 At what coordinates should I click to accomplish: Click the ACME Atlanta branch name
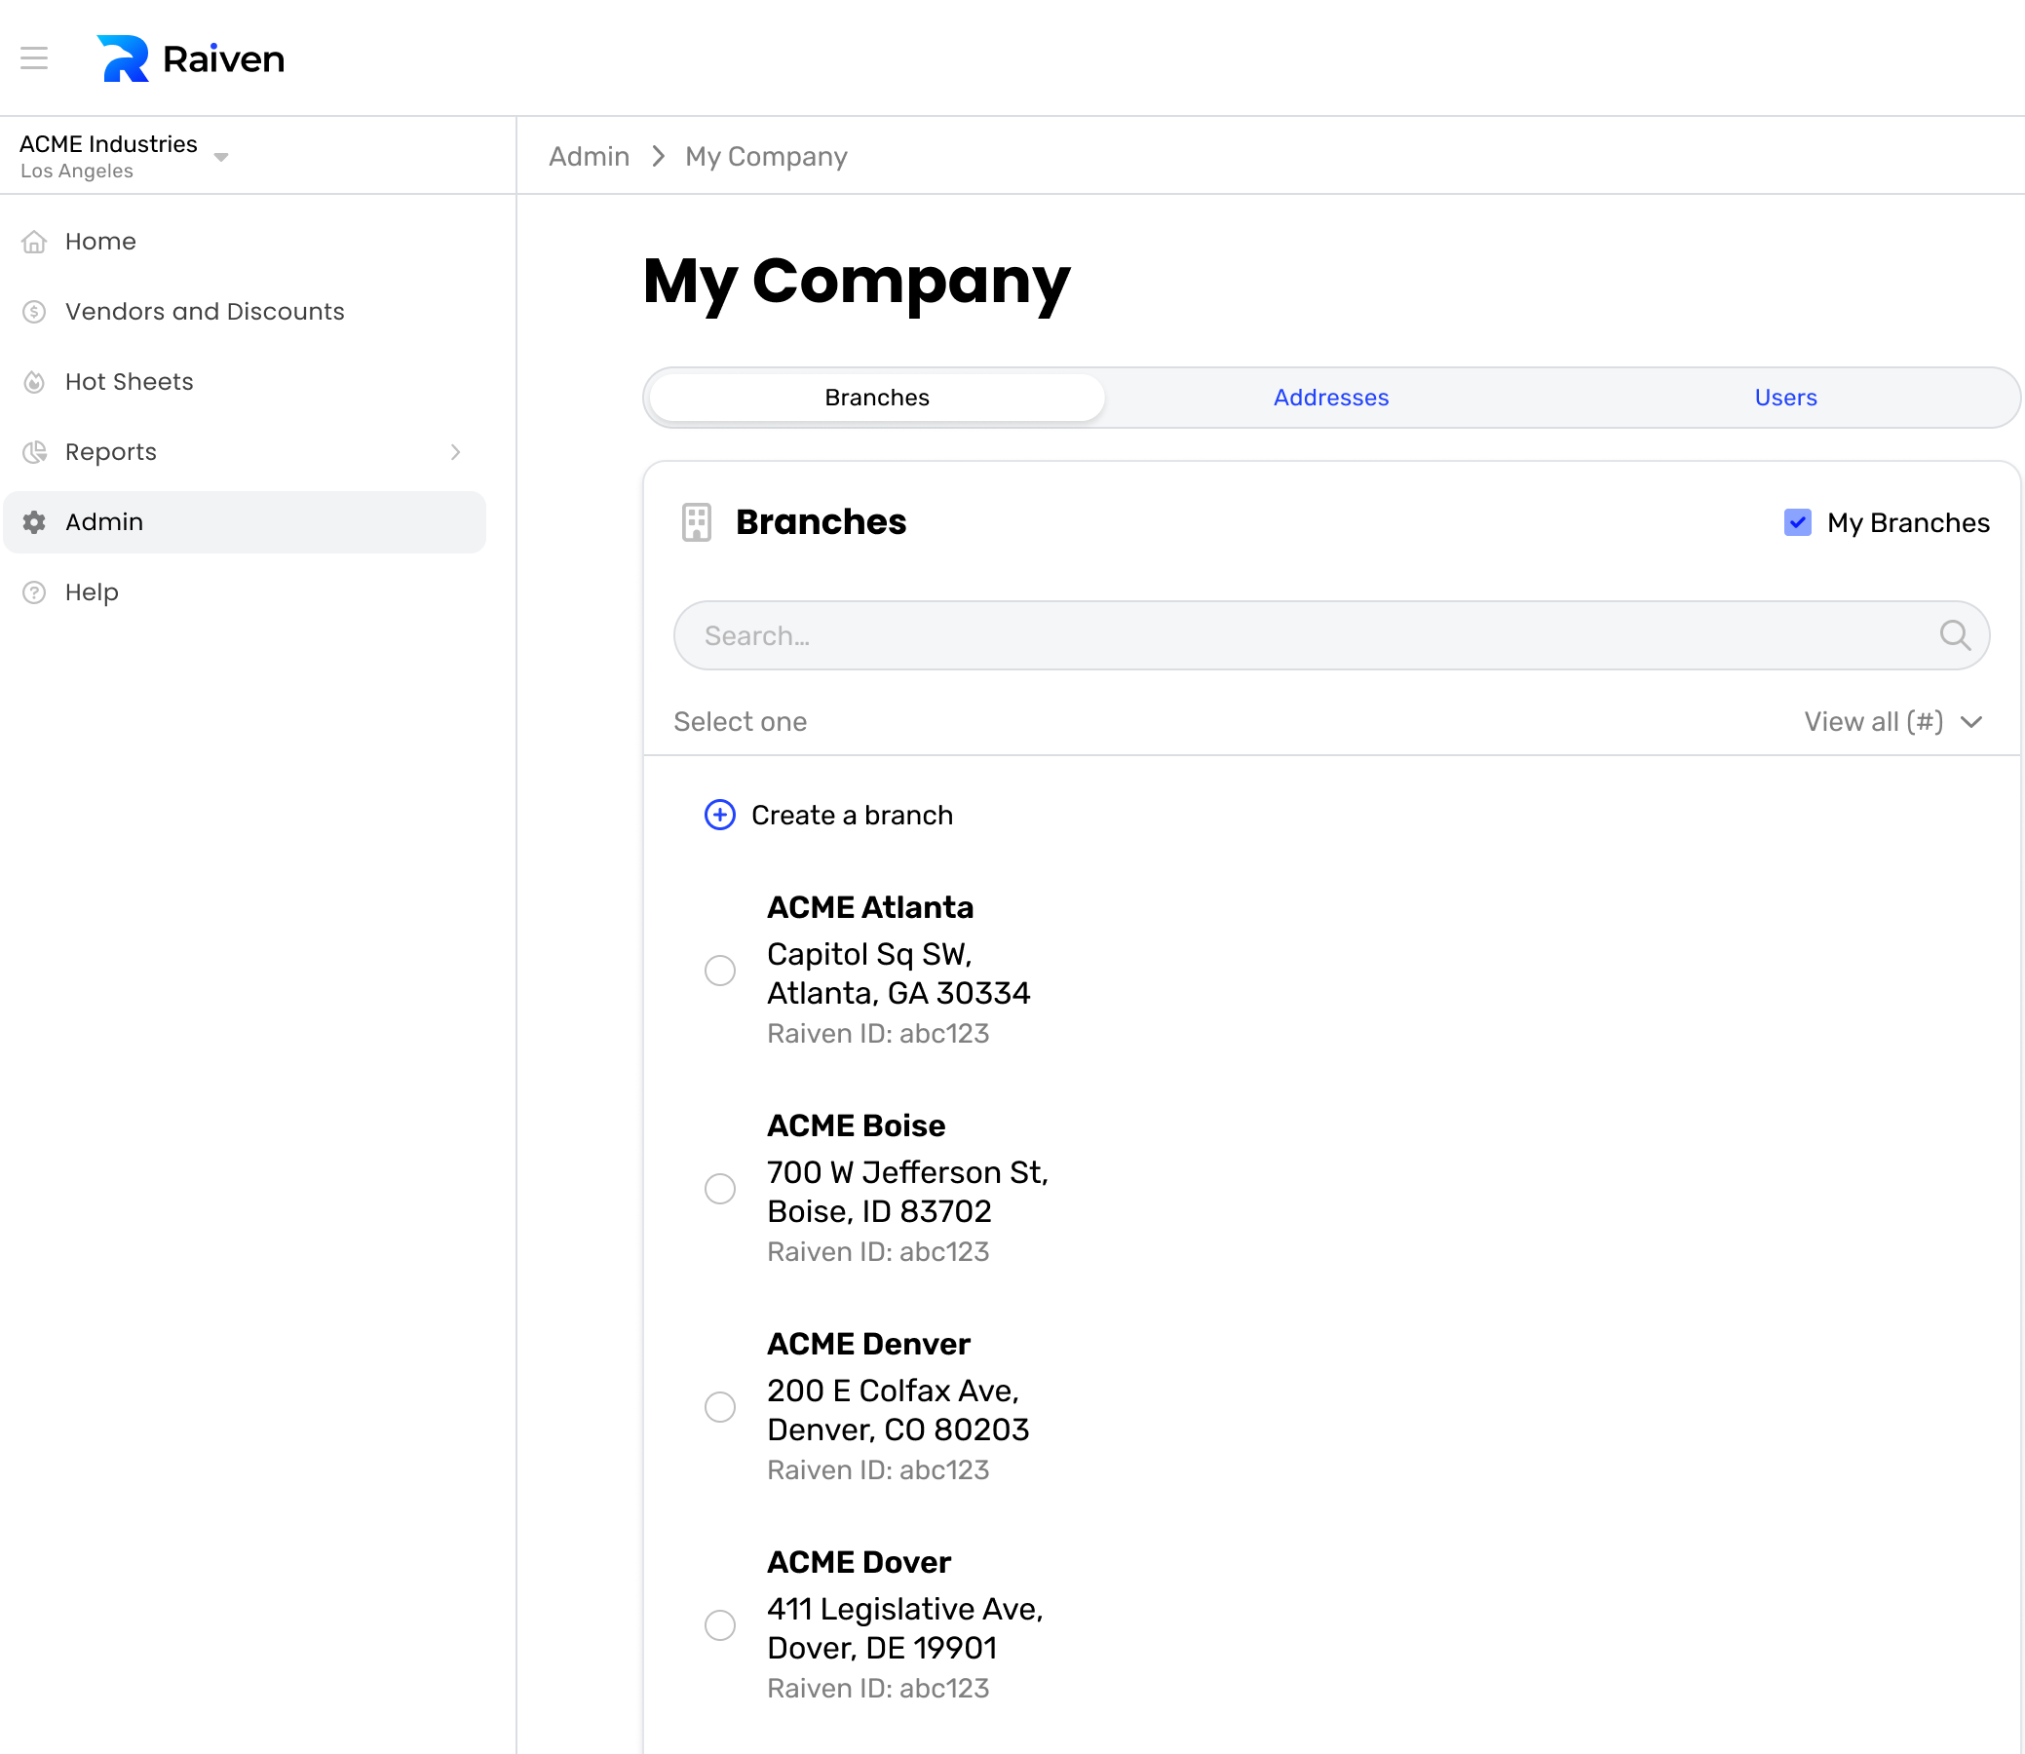pos(870,907)
